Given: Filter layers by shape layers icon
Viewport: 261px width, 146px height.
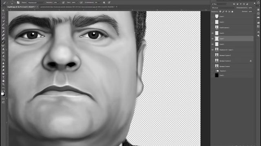Looking at the screenshot, I should pyautogui.click(x=244, y=4).
